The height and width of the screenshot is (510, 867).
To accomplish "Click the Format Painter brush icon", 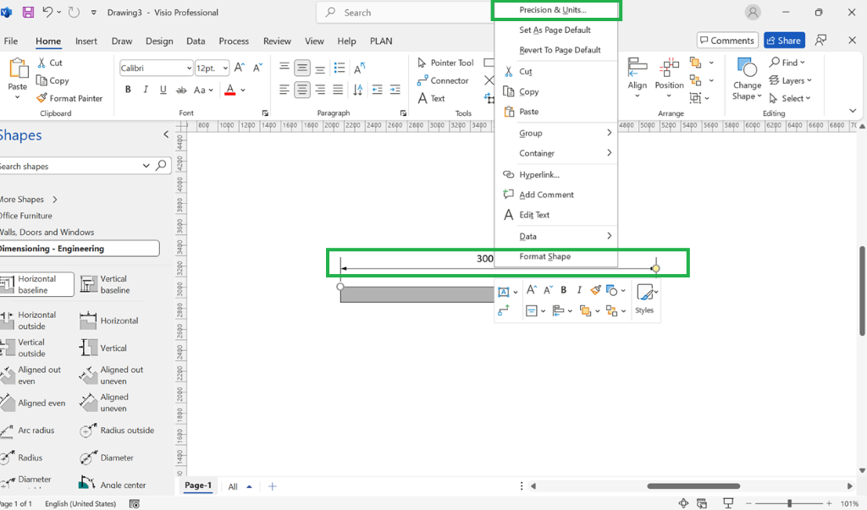I will coord(42,98).
